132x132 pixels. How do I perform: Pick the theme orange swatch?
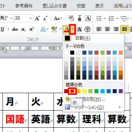click(x=121, y=52)
